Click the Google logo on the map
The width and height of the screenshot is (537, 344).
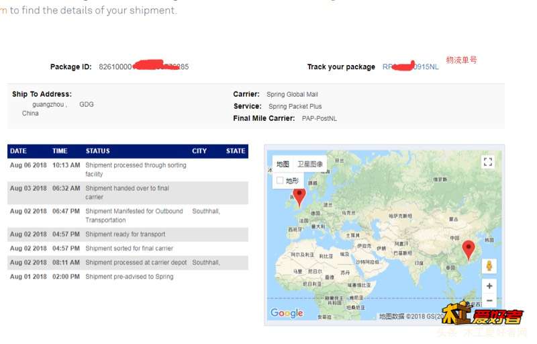coord(287,313)
